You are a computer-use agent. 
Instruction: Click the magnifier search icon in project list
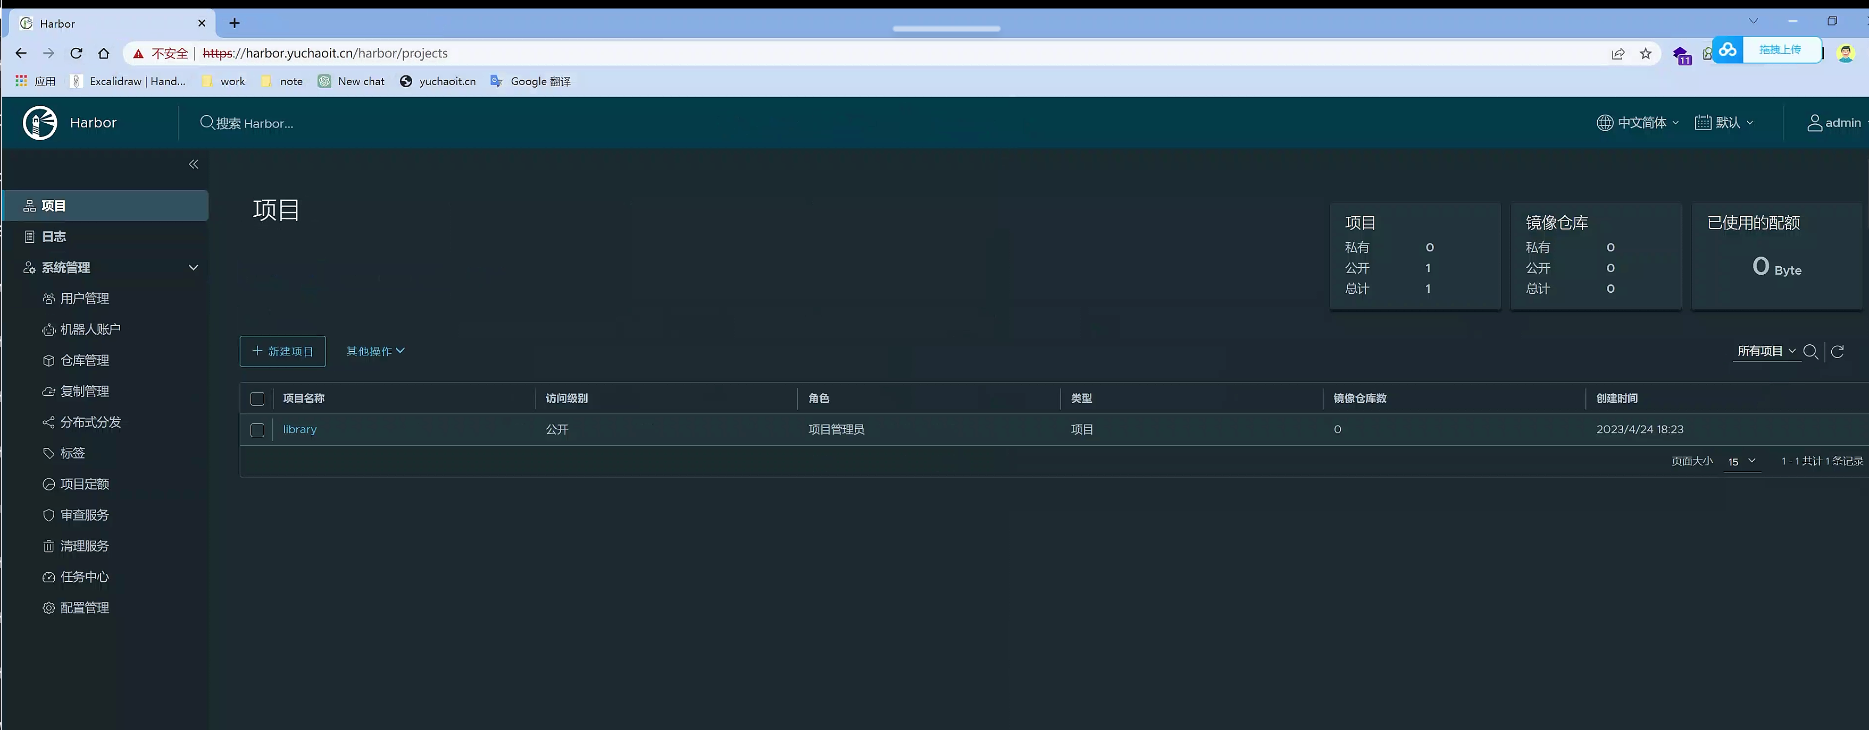pos(1810,352)
